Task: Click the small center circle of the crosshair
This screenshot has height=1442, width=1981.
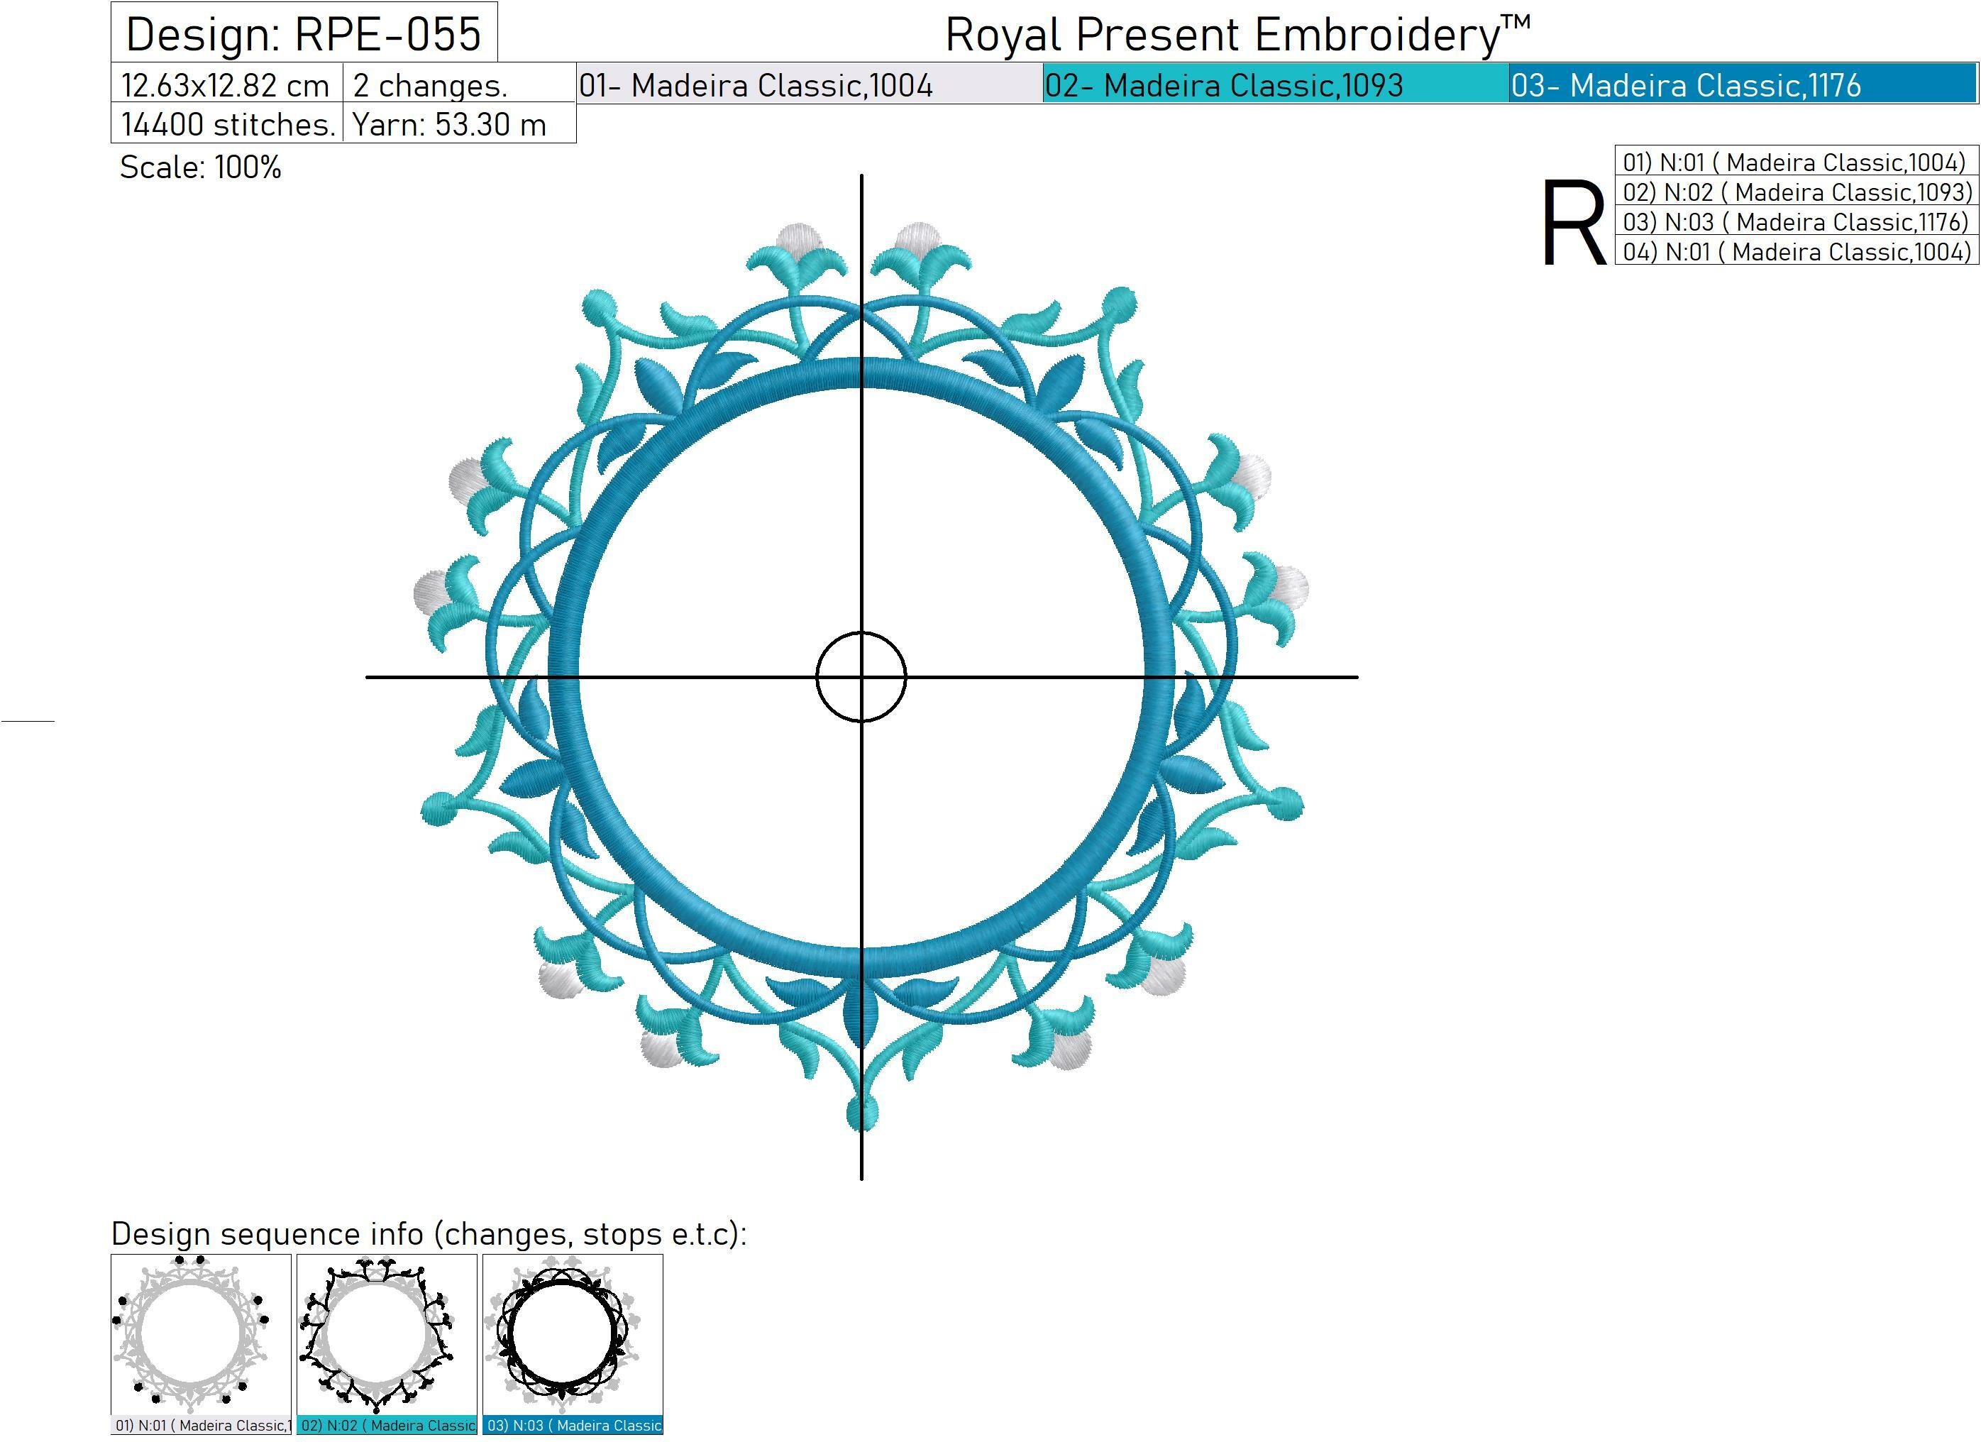Action: click(861, 677)
